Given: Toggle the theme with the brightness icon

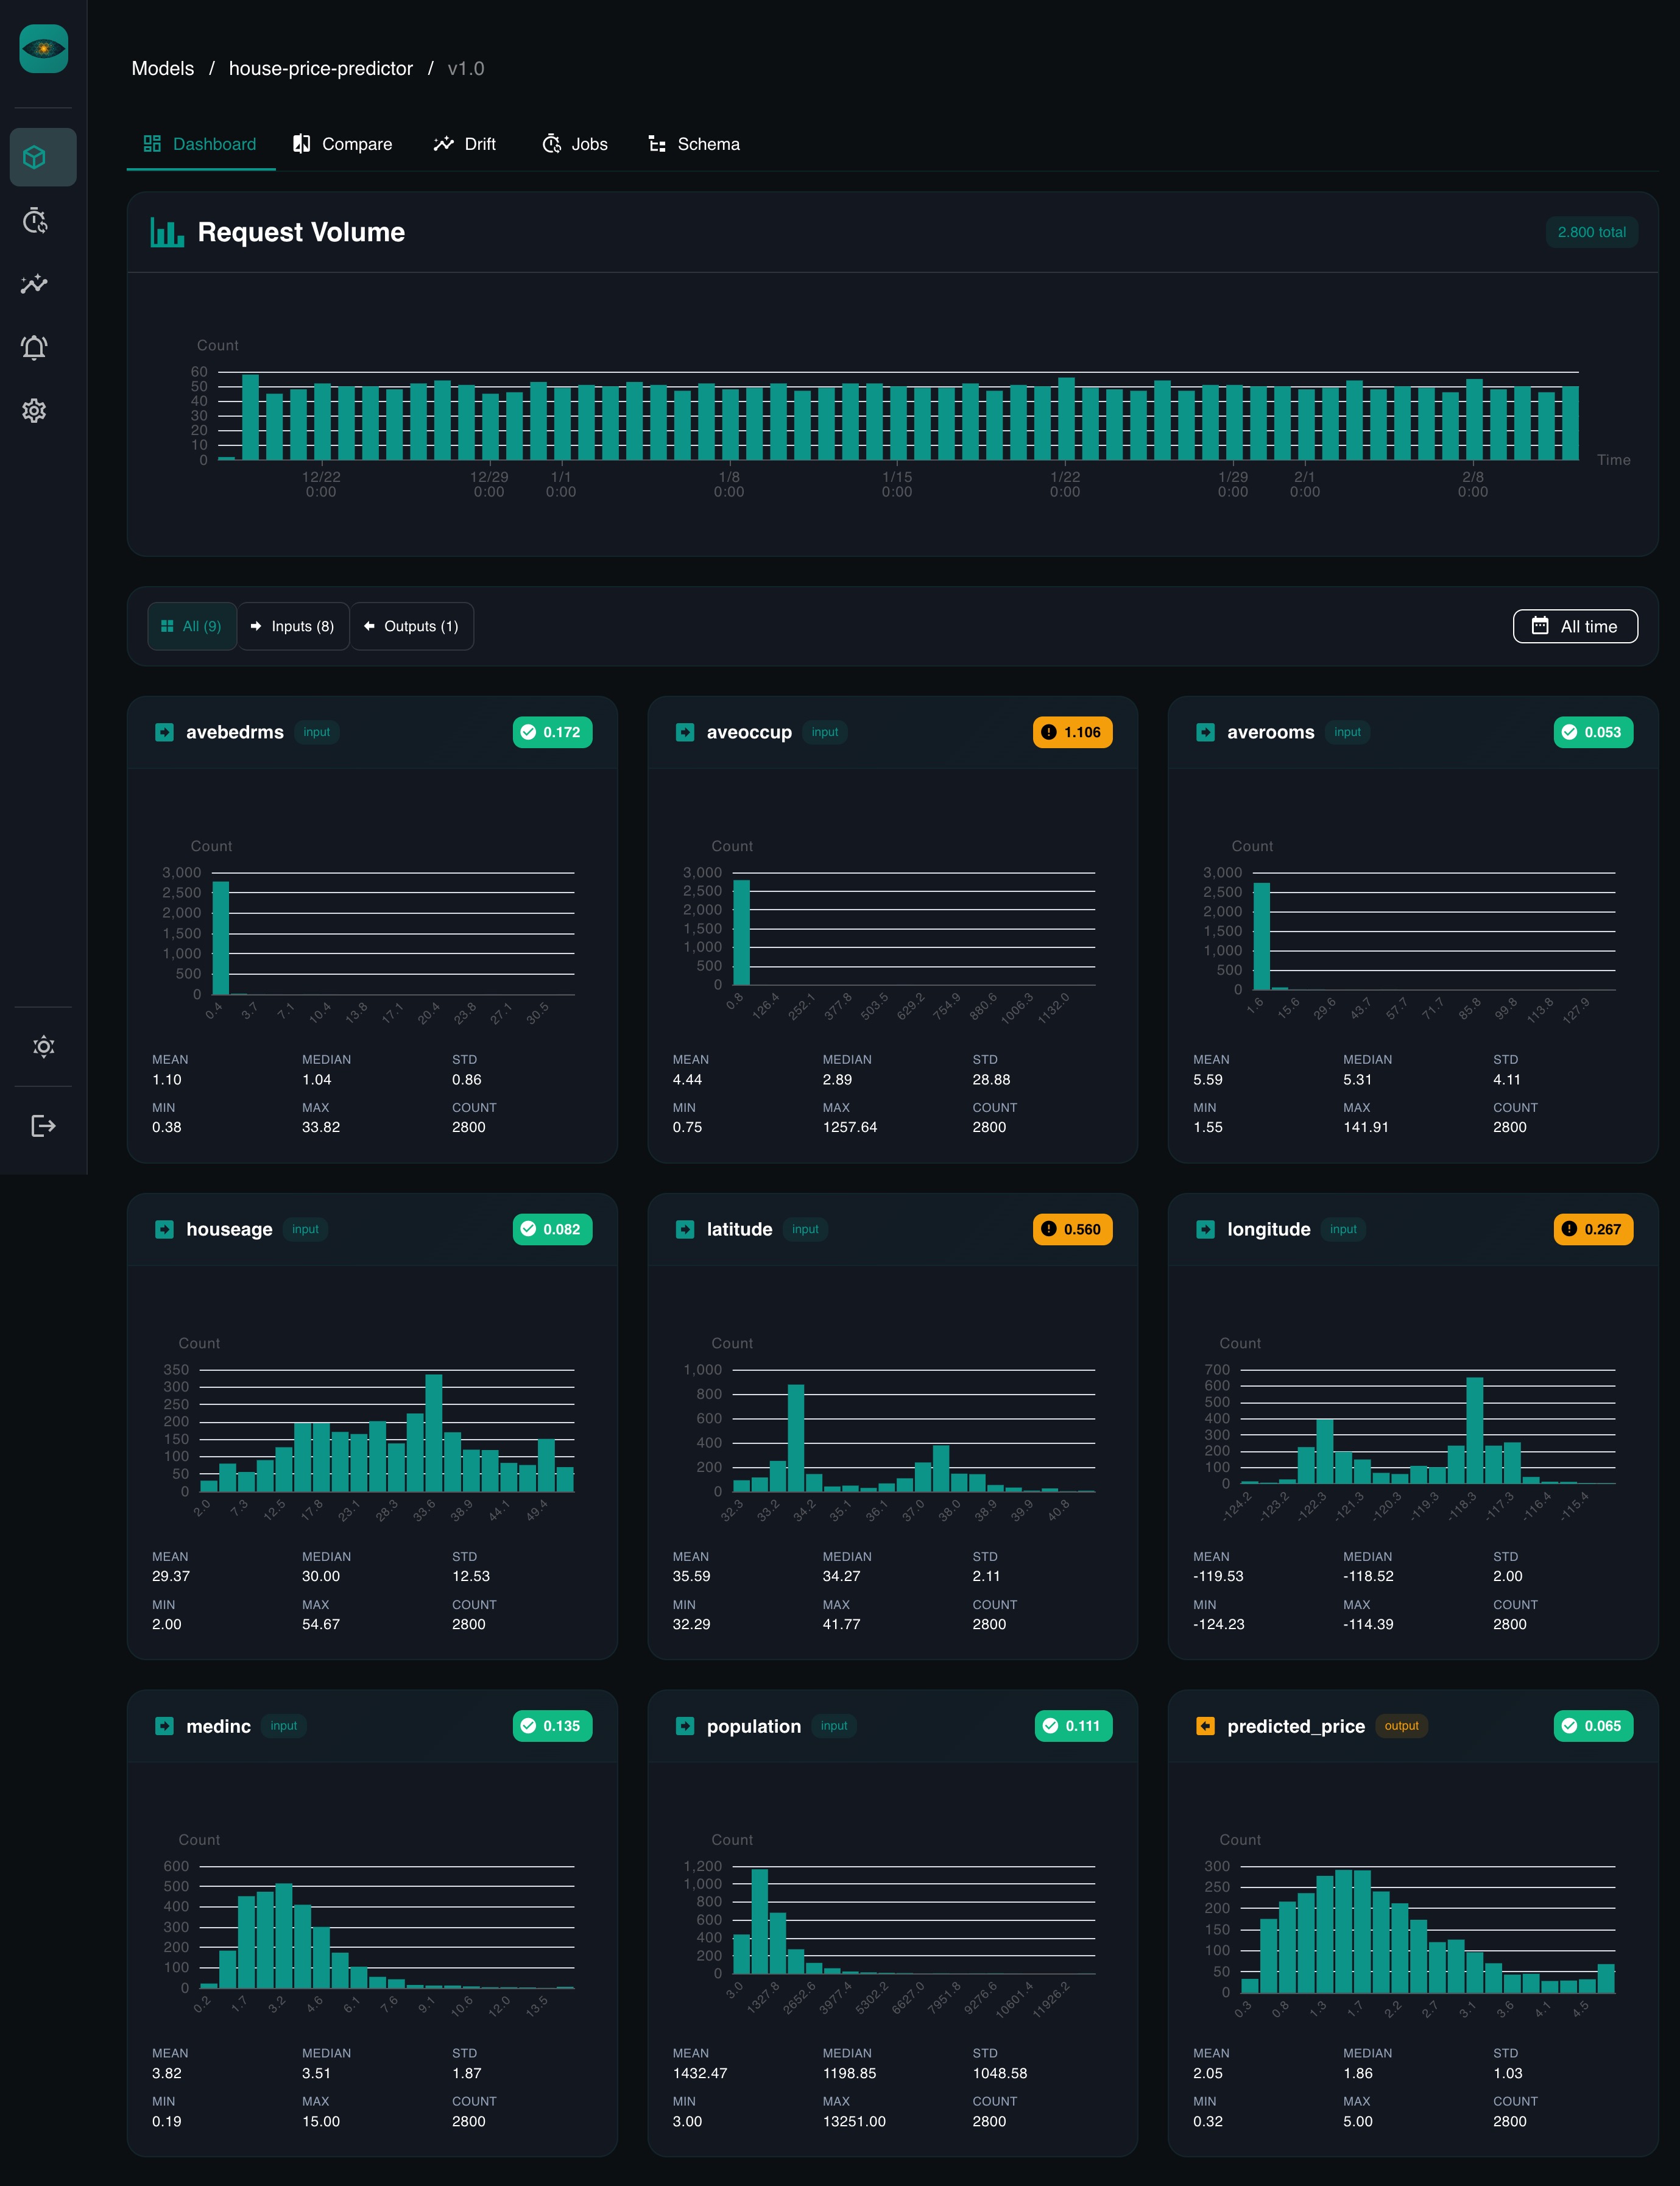Looking at the screenshot, I should pos(44,1046).
